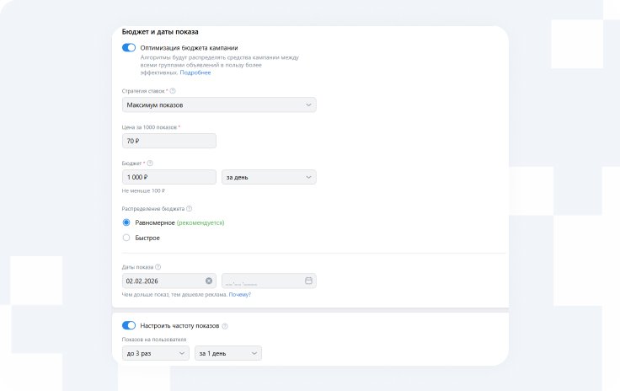Toggle Оптимизация бюджета кампании switch
Image resolution: width=620 pixels, height=391 pixels.
pyautogui.click(x=129, y=48)
